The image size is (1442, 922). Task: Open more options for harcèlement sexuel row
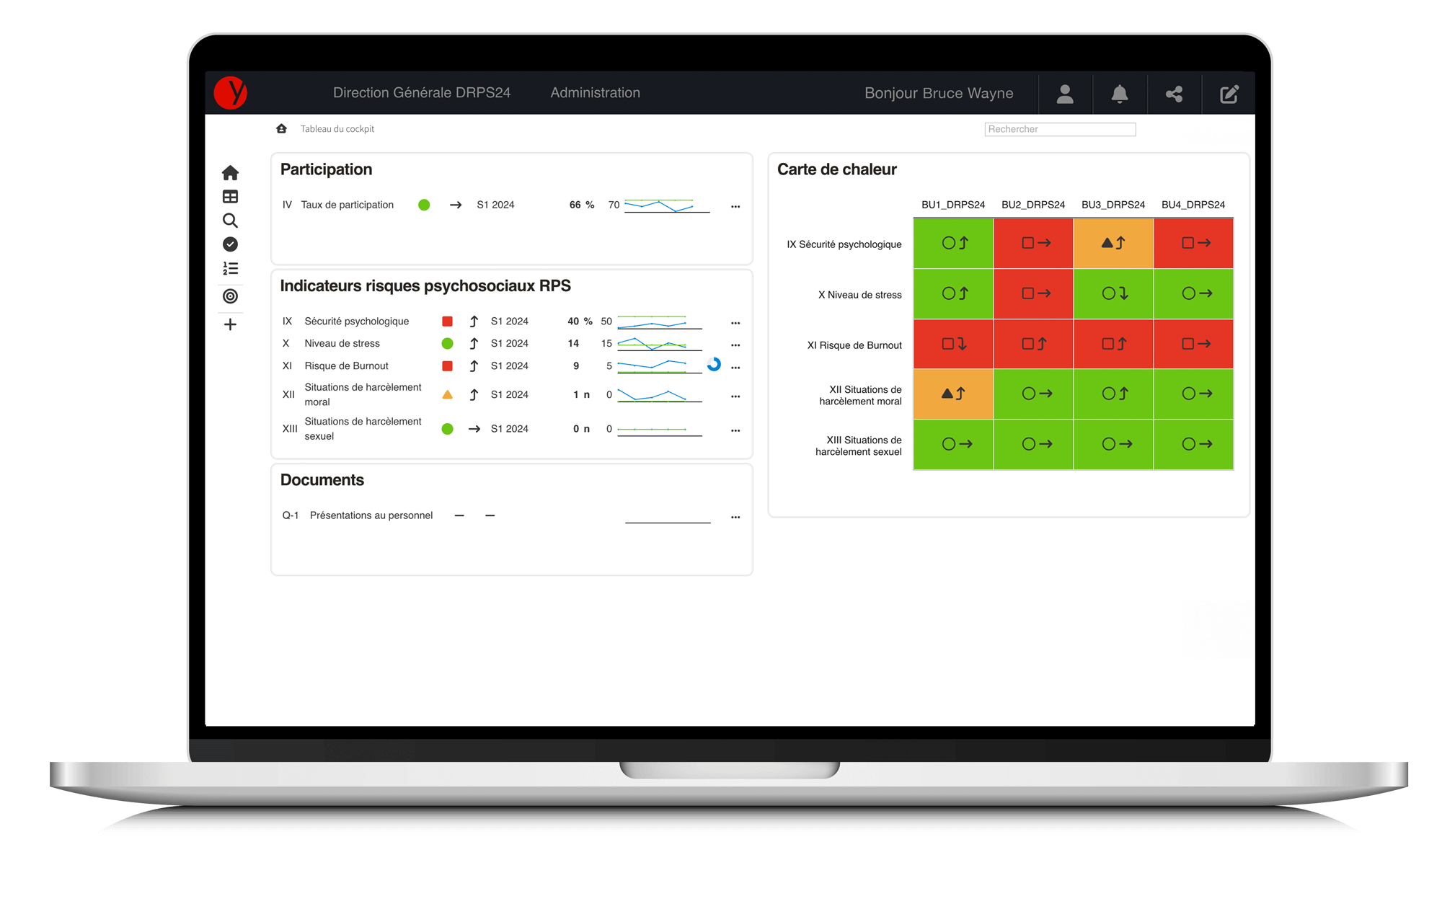pyautogui.click(x=735, y=430)
